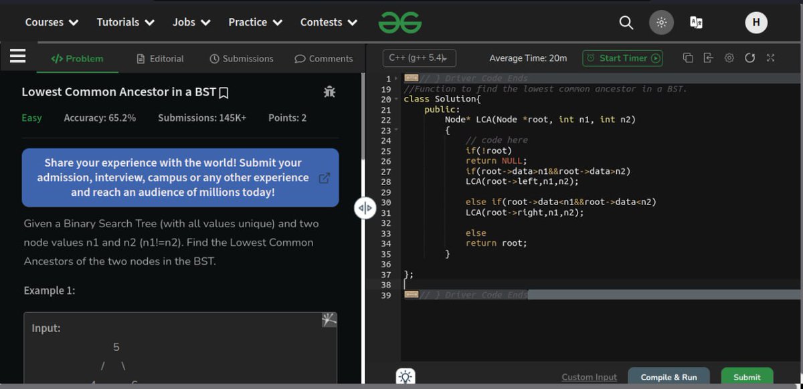Click the 'Input:' label in example
Viewport: 803px width, 389px height.
(46, 328)
